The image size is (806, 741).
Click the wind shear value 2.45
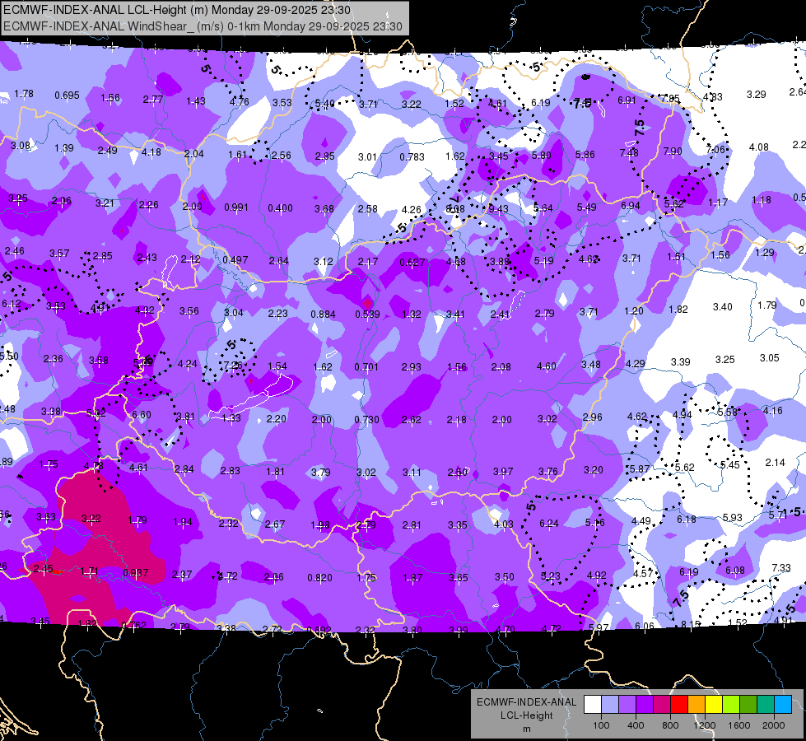coord(43,569)
